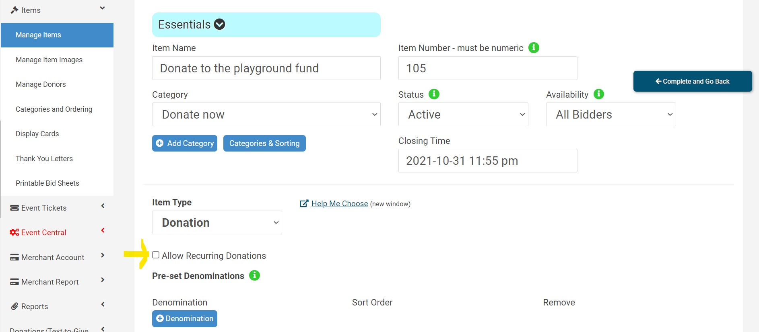Click Complete and Go Back button

click(692, 81)
